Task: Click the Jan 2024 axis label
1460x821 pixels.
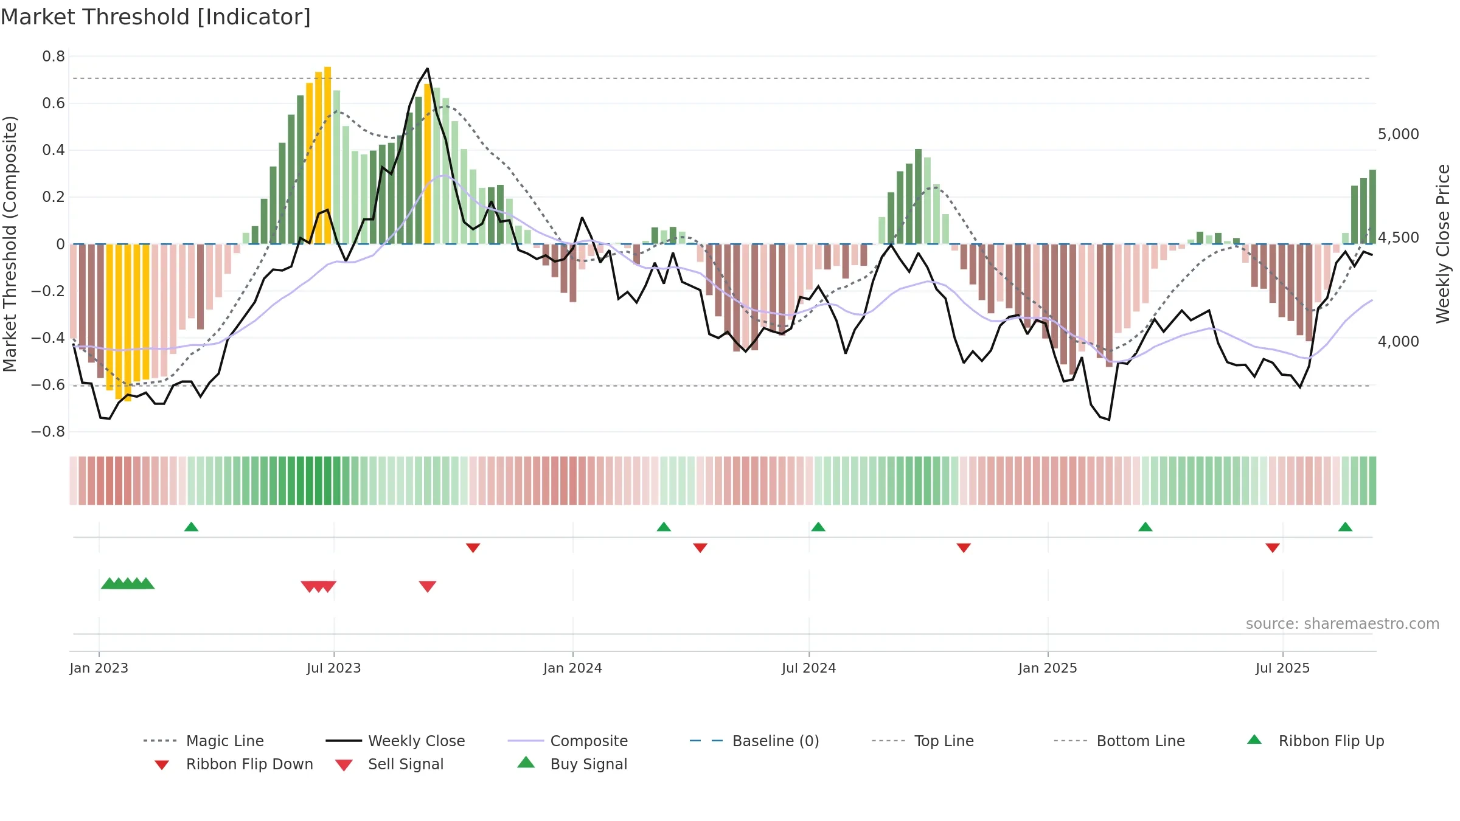Action: pos(573,668)
